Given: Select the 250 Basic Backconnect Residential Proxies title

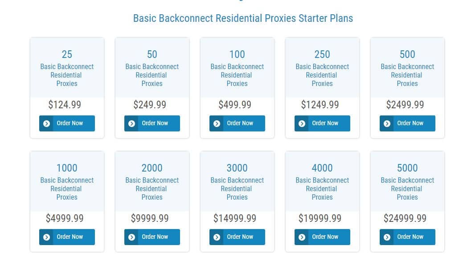Looking at the screenshot, I should 322,68.
